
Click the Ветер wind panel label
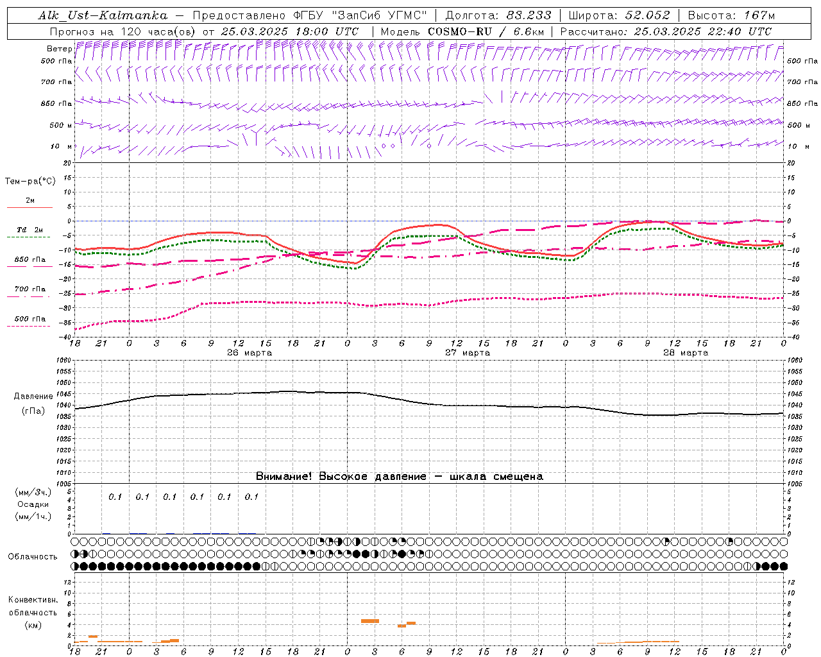click(x=59, y=49)
